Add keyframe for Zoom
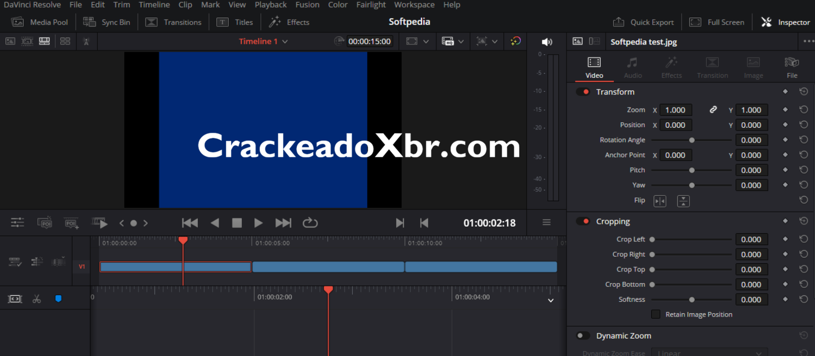 (785, 110)
